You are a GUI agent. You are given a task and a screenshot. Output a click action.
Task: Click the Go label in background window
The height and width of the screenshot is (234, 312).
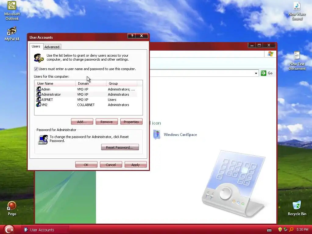click(270, 73)
